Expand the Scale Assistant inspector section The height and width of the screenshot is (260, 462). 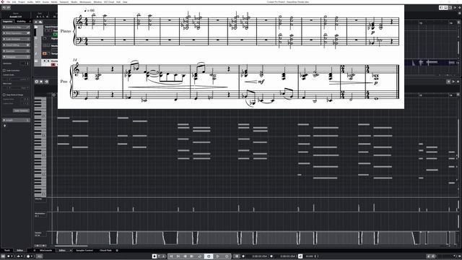(x=16, y=39)
